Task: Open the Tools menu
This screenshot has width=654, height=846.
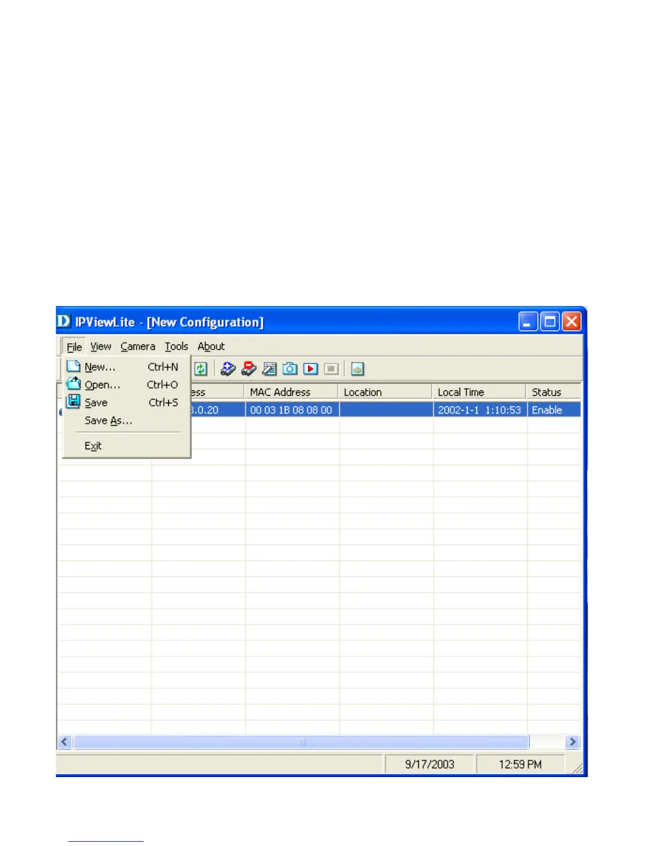Action: 176,347
